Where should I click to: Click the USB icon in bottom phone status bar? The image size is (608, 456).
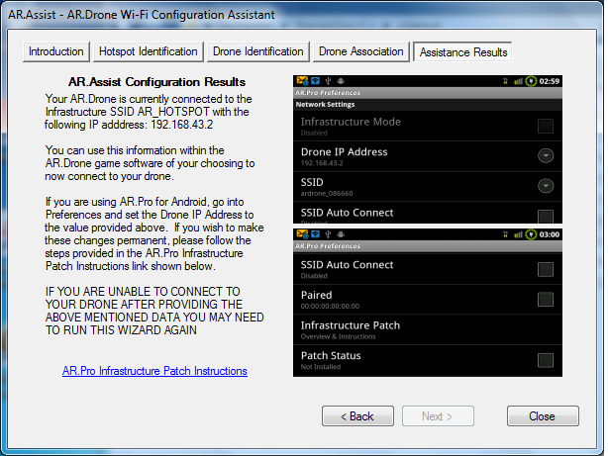[x=328, y=234]
